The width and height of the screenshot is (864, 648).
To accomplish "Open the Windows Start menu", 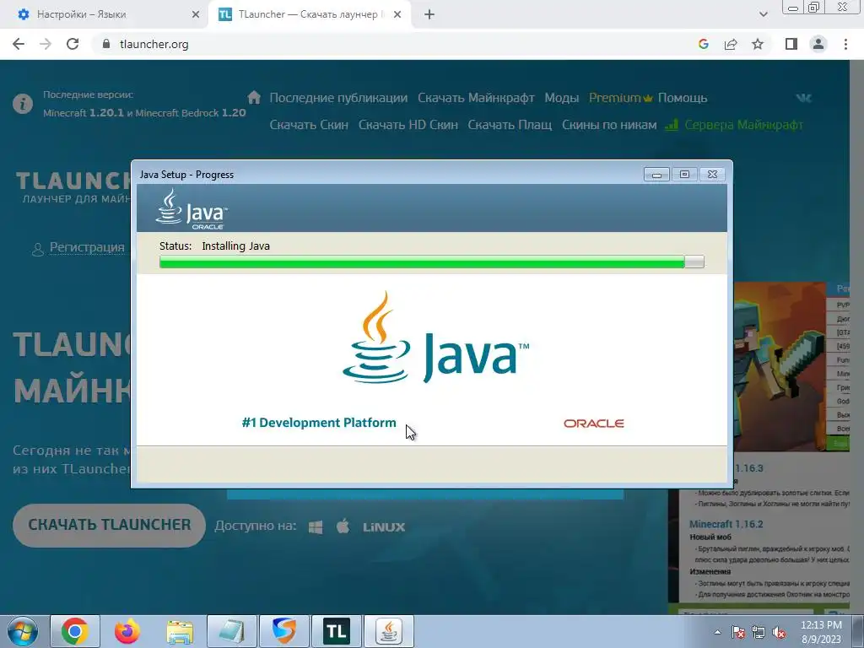I will [22, 631].
